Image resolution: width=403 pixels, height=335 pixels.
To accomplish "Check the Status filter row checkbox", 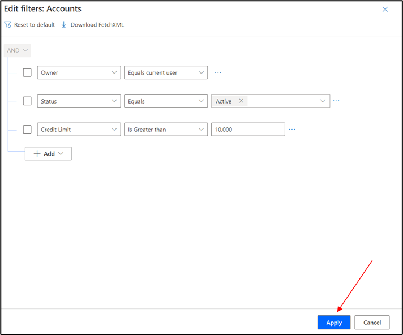I will pos(27,101).
